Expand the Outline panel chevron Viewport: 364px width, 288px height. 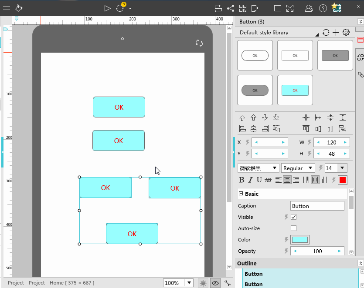[x=361, y=263]
